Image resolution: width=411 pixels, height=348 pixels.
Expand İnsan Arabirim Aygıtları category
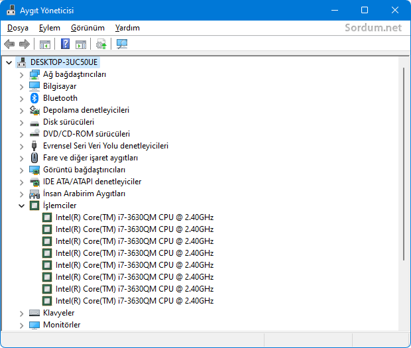click(x=21, y=194)
